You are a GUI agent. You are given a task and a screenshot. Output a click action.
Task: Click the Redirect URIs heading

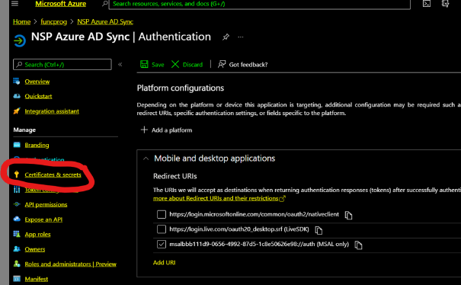point(175,176)
